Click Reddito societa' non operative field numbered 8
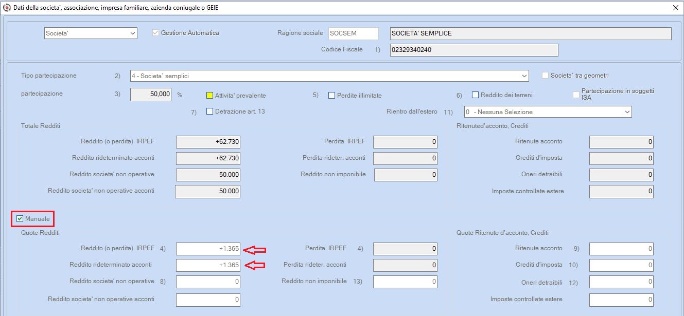Screen dimensions: 684x316 click(208, 282)
